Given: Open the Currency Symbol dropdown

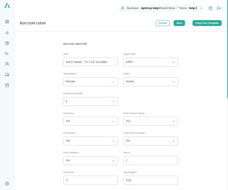Looking at the screenshot, I should click(90, 101).
